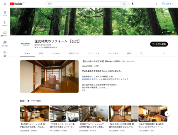Switch to the コミュニティ tab
The width and height of the screenshot is (178, 135).
(x=93, y=53)
